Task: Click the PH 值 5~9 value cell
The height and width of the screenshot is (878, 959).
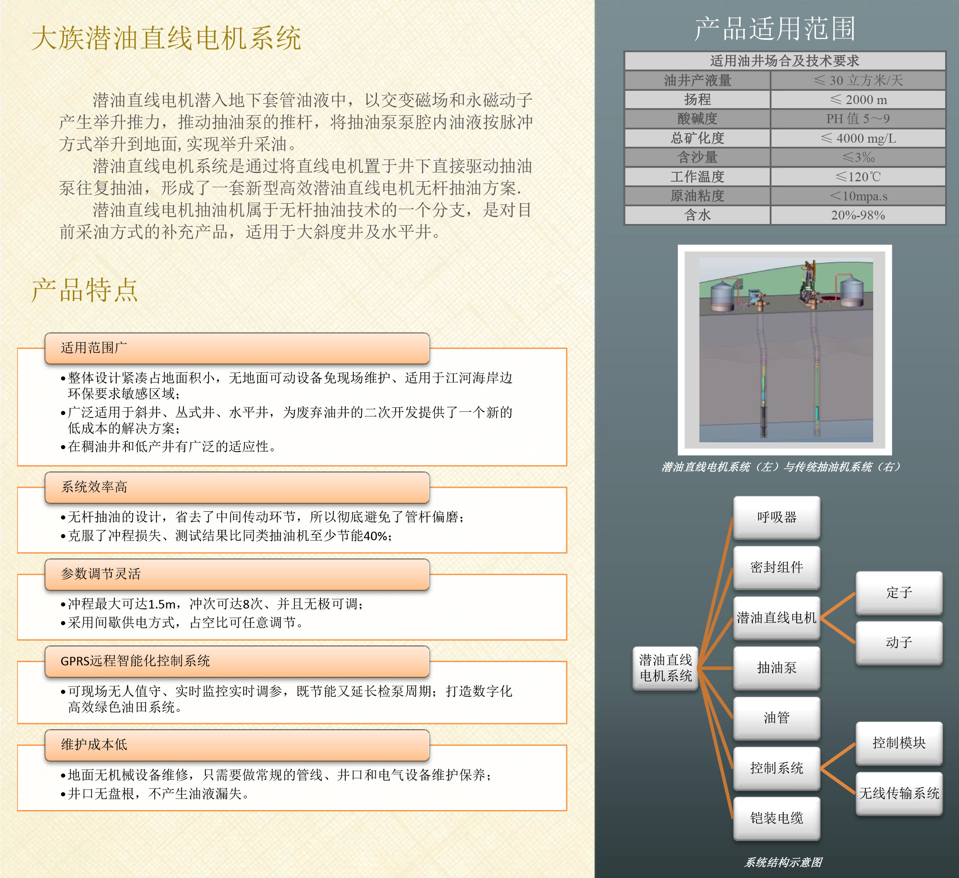Action: coord(858,119)
